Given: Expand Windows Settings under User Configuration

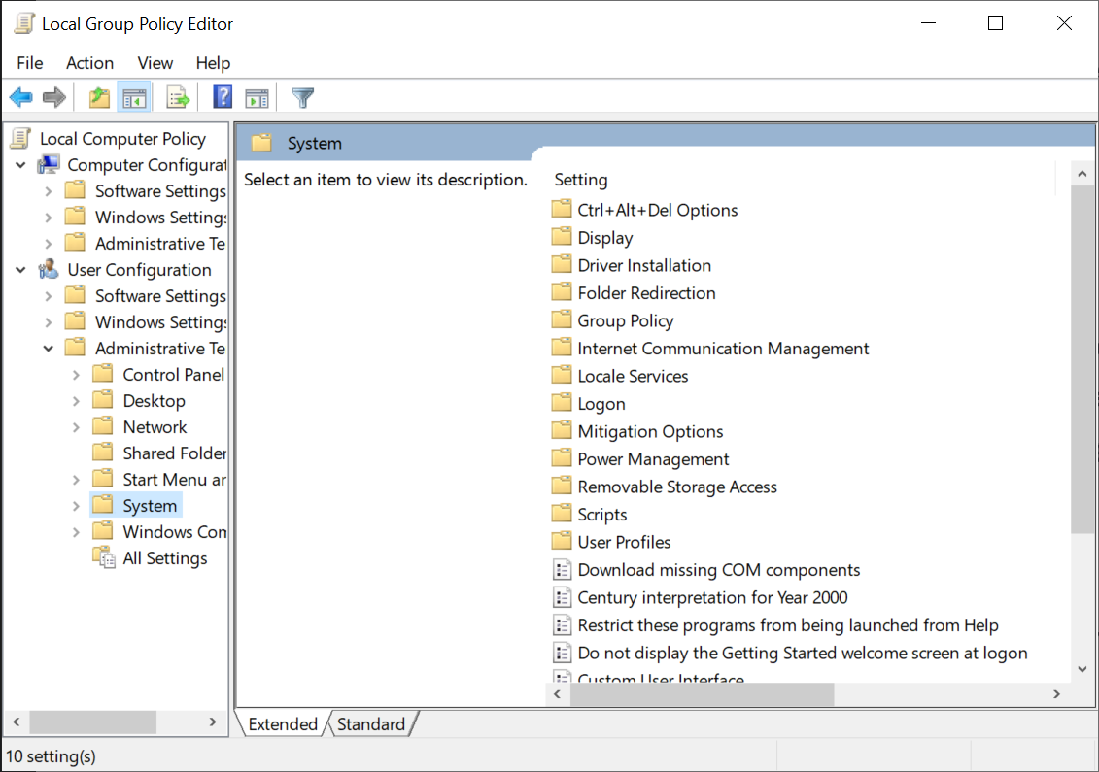Looking at the screenshot, I should [49, 322].
